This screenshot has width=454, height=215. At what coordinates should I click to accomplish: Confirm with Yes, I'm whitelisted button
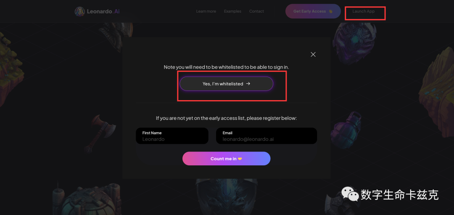227,84
